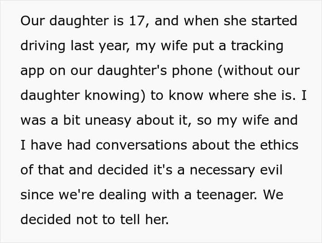Click the phrase "(without our" in parentheses
This screenshot has width=322, height=243.
(259, 71)
